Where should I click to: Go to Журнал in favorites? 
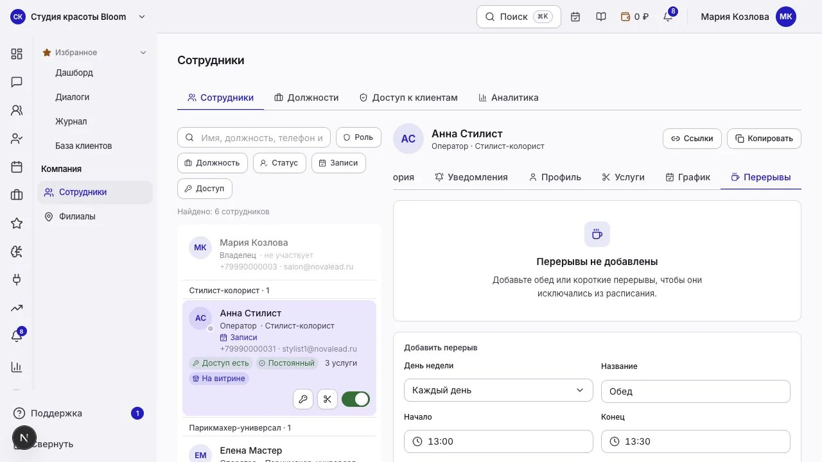[71, 121]
